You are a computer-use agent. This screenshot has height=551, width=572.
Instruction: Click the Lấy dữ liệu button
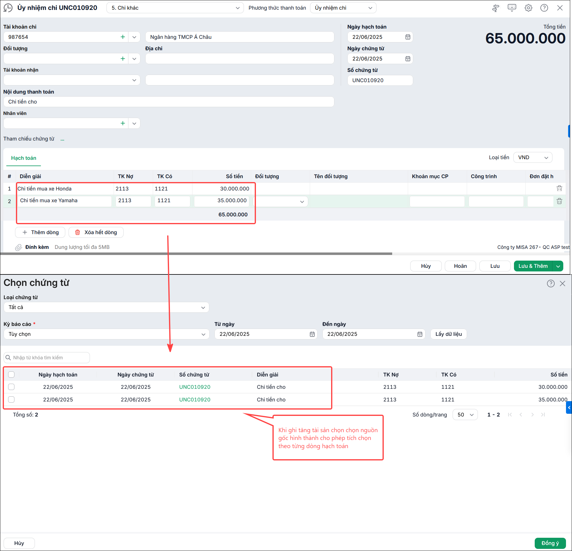(448, 334)
